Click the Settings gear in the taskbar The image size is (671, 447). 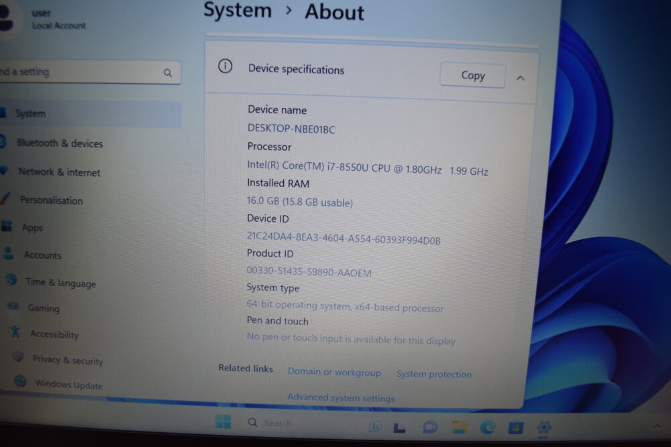tap(544, 428)
